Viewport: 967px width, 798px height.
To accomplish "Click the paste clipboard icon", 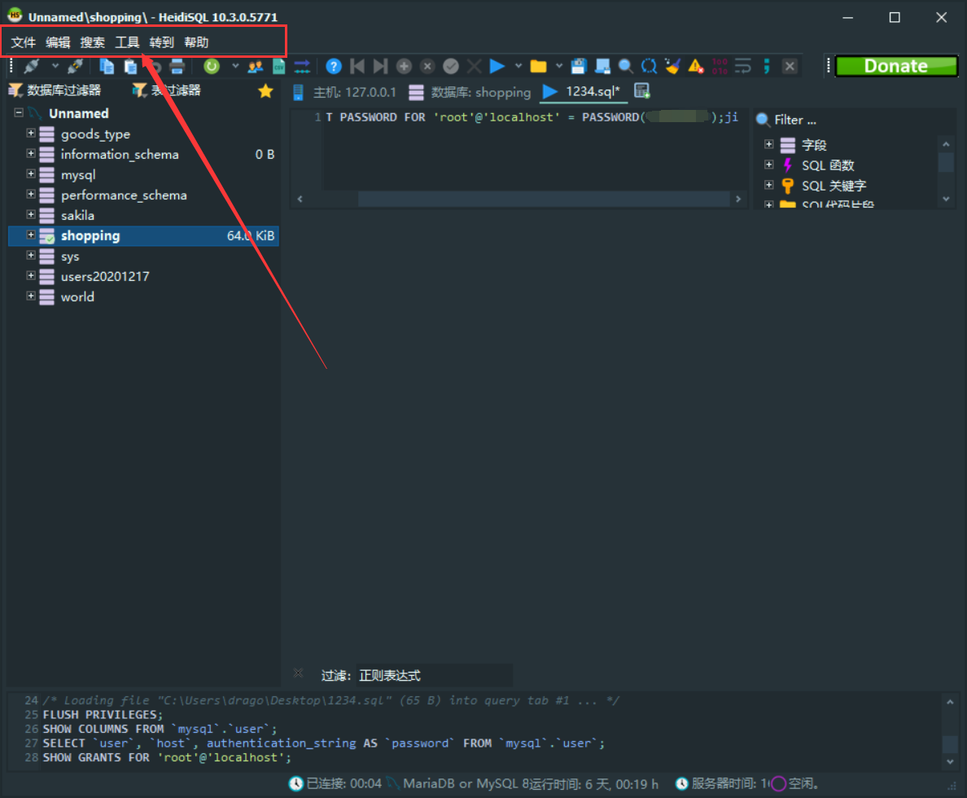I will (x=130, y=66).
